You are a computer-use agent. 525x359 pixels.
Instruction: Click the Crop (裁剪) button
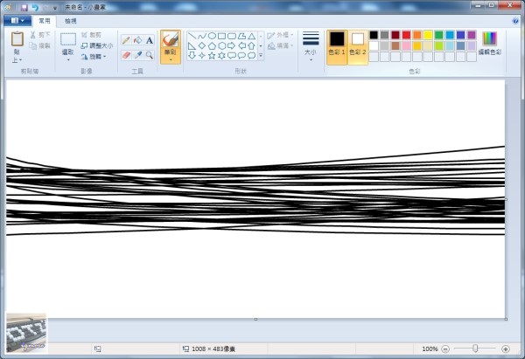[91, 35]
